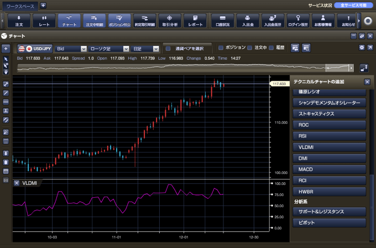
Task: Click the USD/JPY currency pair selector
Action: [x=35, y=49]
